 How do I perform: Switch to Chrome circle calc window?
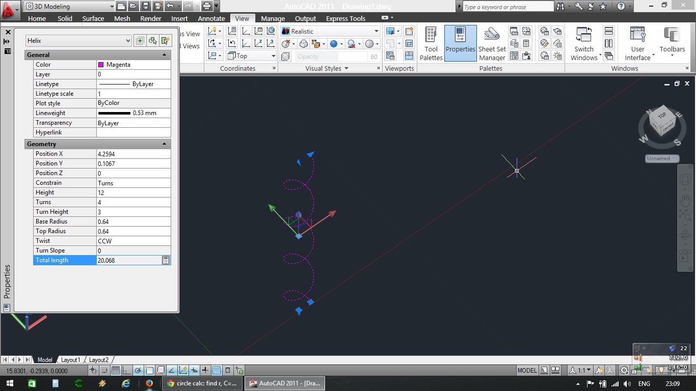pyautogui.click(x=203, y=383)
